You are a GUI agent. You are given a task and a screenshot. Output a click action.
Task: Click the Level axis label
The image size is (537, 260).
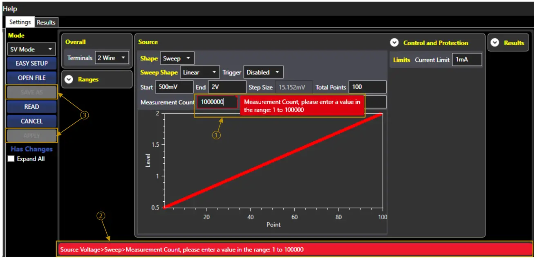(x=148, y=160)
